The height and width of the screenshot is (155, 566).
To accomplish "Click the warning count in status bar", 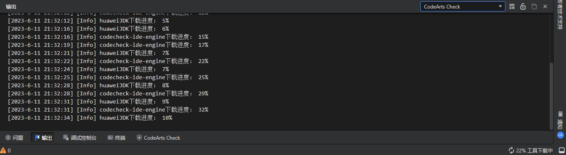I will [x=6, y=150].
